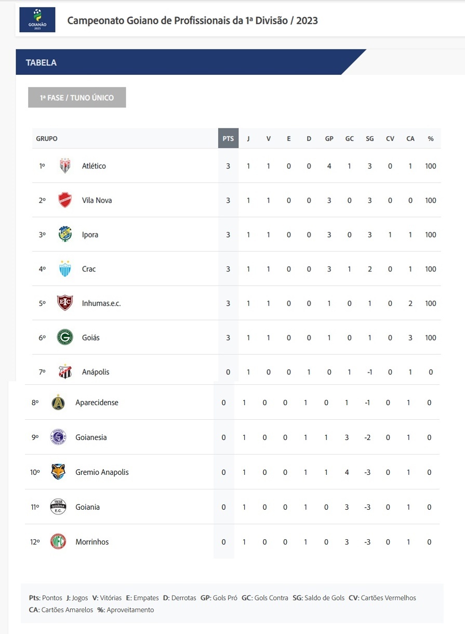Open the Goianesia team name link
The image size is (465, 634).
pos(91,437)
